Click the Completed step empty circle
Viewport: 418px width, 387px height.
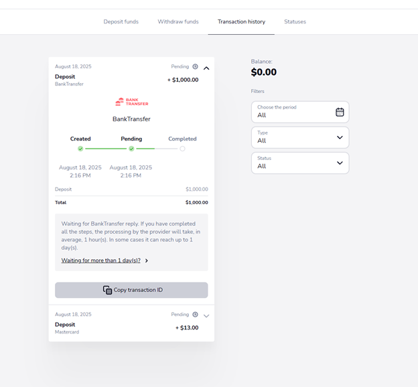click(x=182, y=149)
